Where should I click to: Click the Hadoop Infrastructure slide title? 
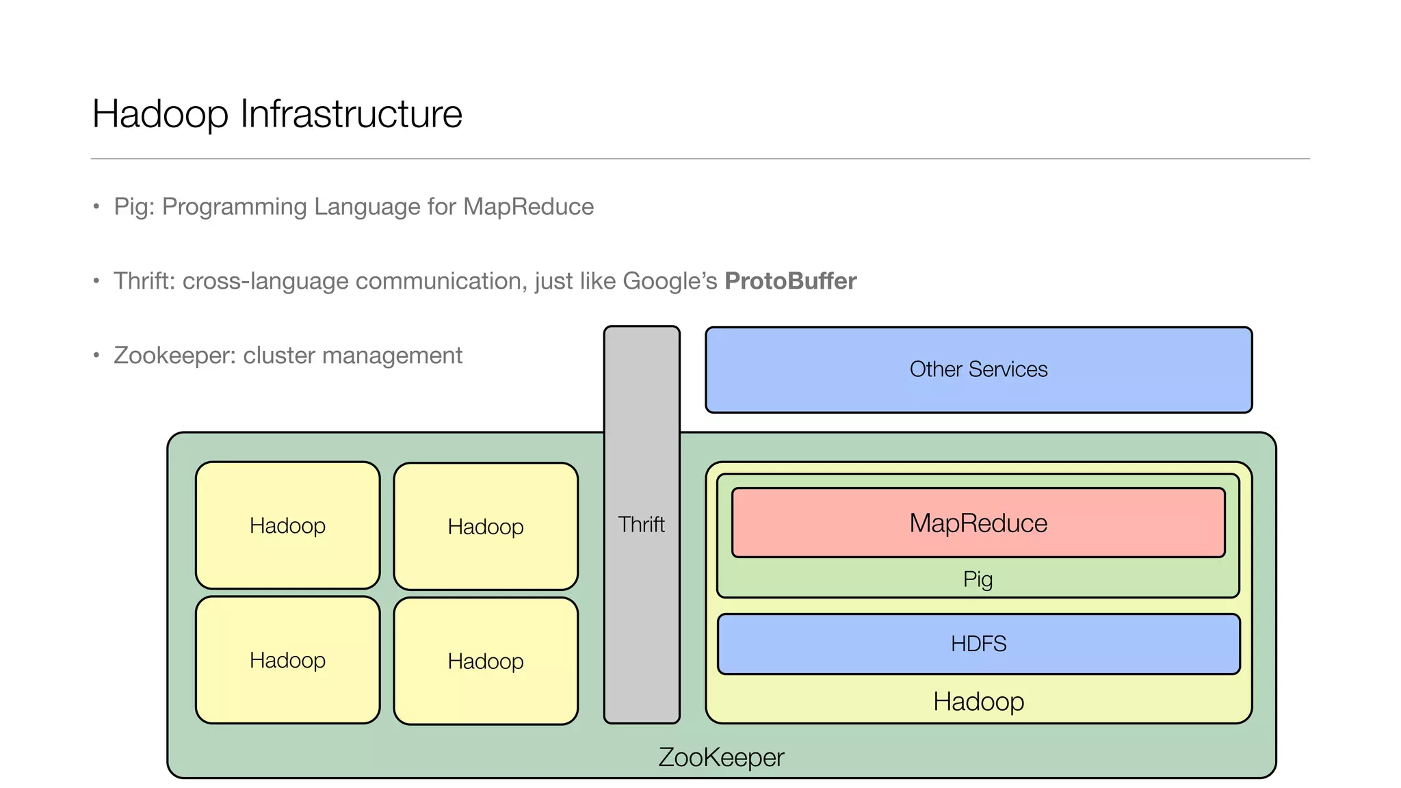pyautogui.click(x=277, y=114)
